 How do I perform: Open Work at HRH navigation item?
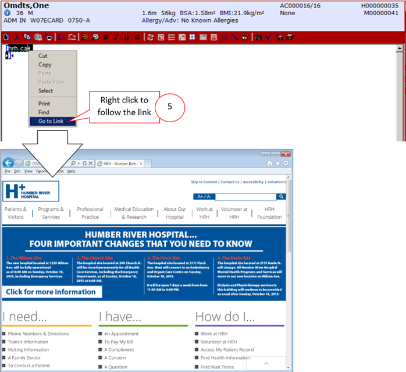pyautogui.click(x=204, y=213)
